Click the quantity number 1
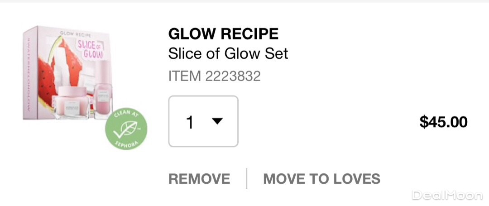This screenshot has width=489, height=206. click(190, 122)
